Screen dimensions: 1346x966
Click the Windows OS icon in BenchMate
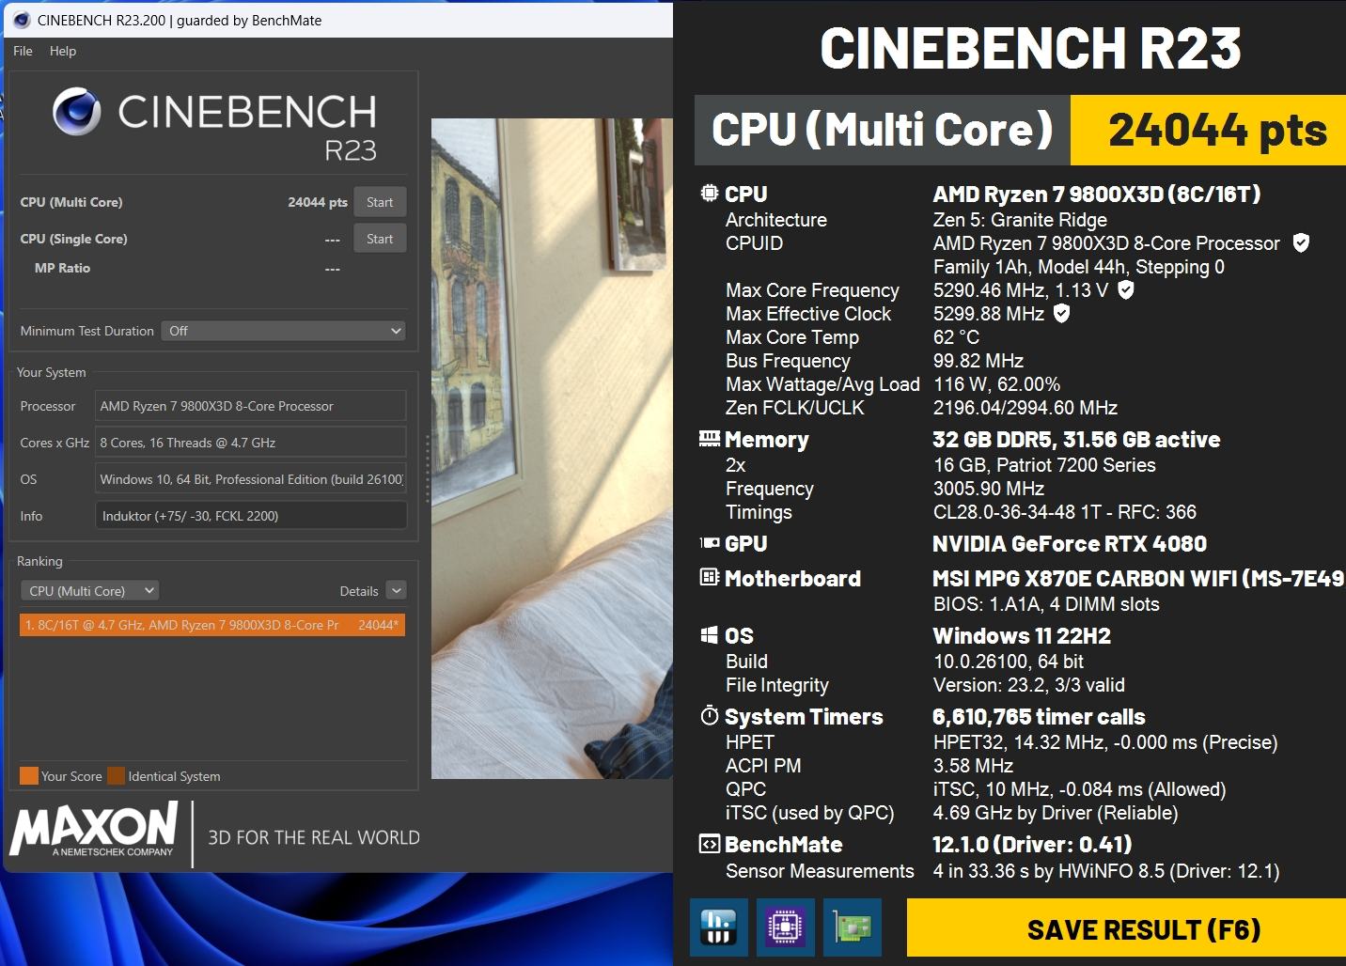pyautogui.click(x=710, y=635)
